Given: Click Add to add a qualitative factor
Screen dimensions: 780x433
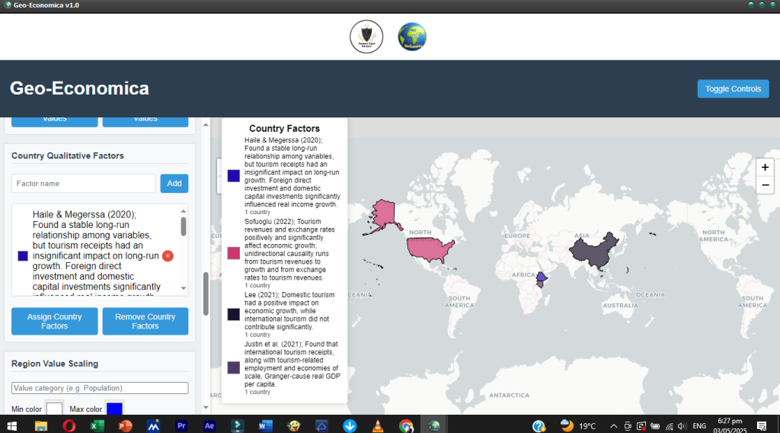Looking at the screenshot, I should pyautogui.click(x=174, y=184).
